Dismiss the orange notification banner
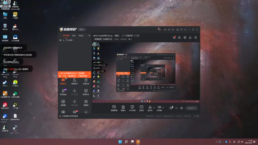 point(89,73)
